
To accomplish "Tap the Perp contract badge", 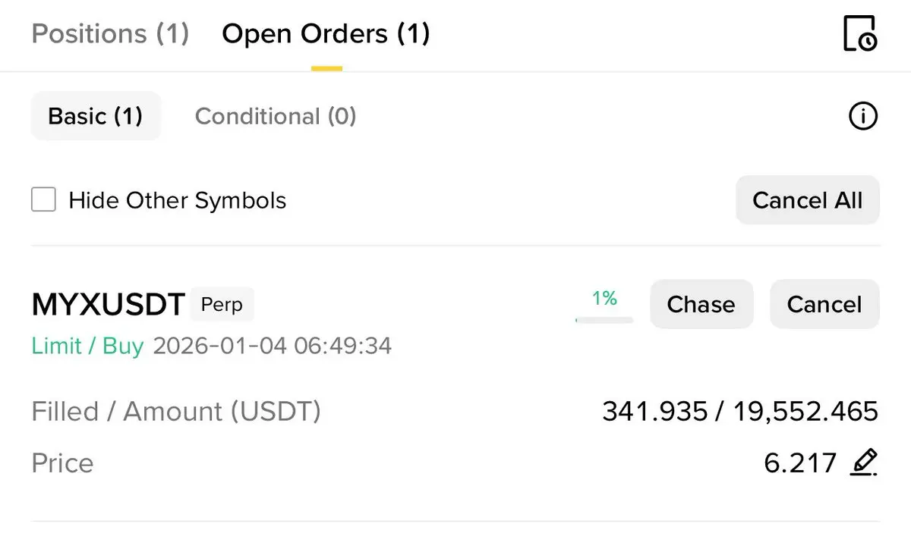I will click(x=222, y=305).
